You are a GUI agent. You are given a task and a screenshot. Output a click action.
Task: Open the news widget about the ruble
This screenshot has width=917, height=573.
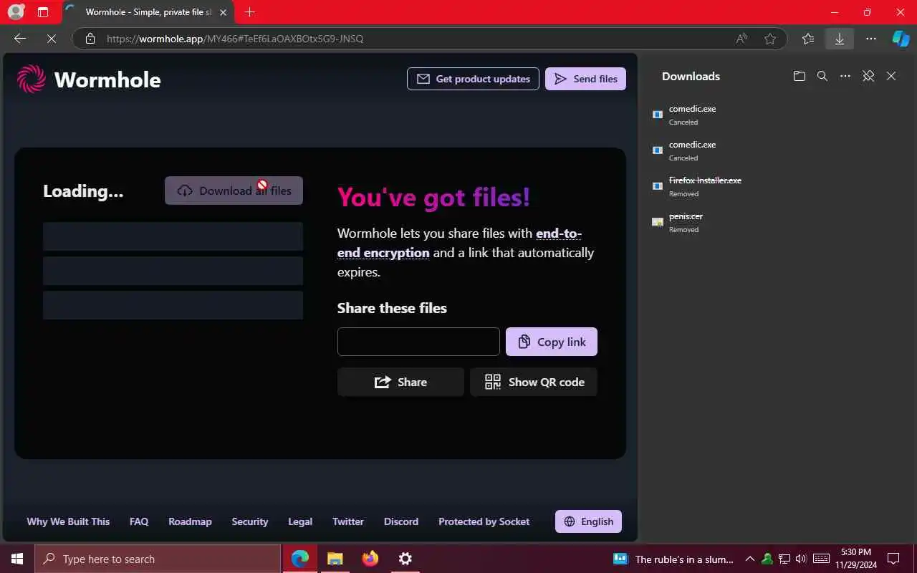(673, 559)
